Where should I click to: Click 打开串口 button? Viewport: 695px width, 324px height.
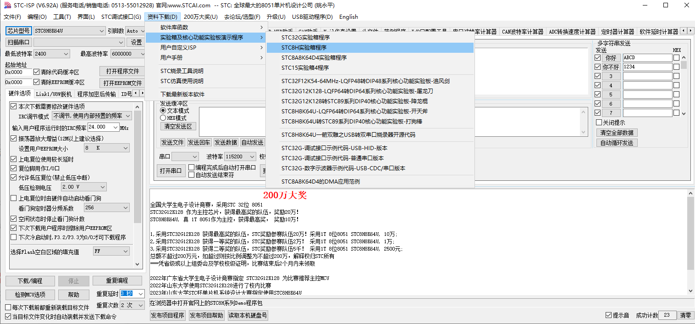(171, 171)
